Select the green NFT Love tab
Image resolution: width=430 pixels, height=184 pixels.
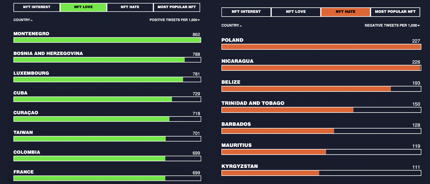(83, 7)
